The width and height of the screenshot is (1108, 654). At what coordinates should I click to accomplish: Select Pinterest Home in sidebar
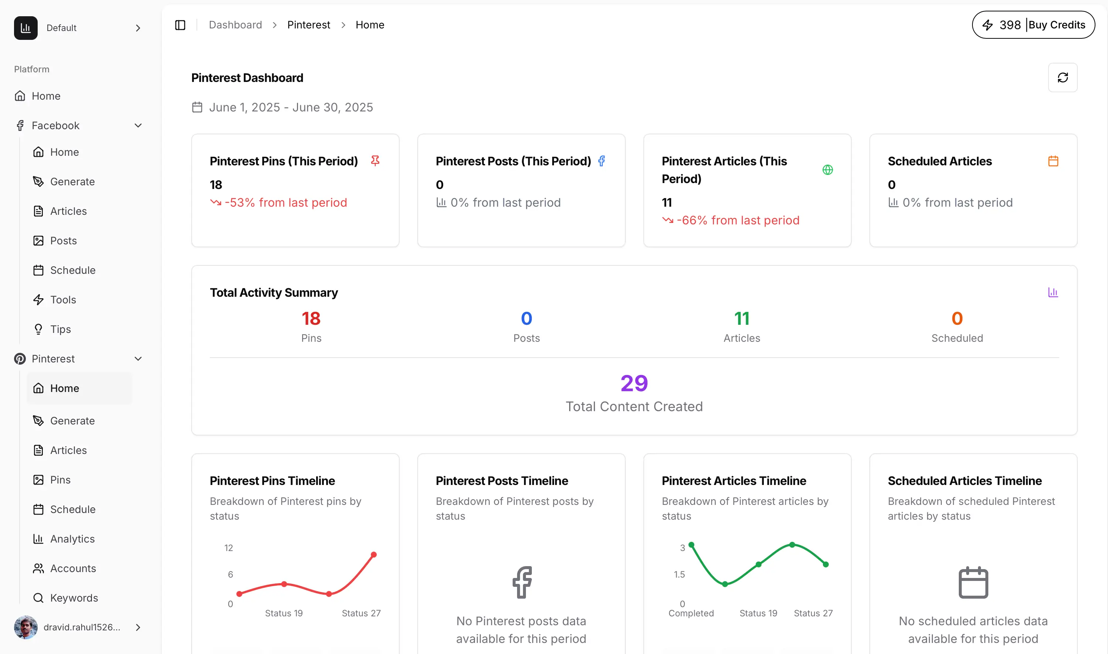[x=80, y=388]
